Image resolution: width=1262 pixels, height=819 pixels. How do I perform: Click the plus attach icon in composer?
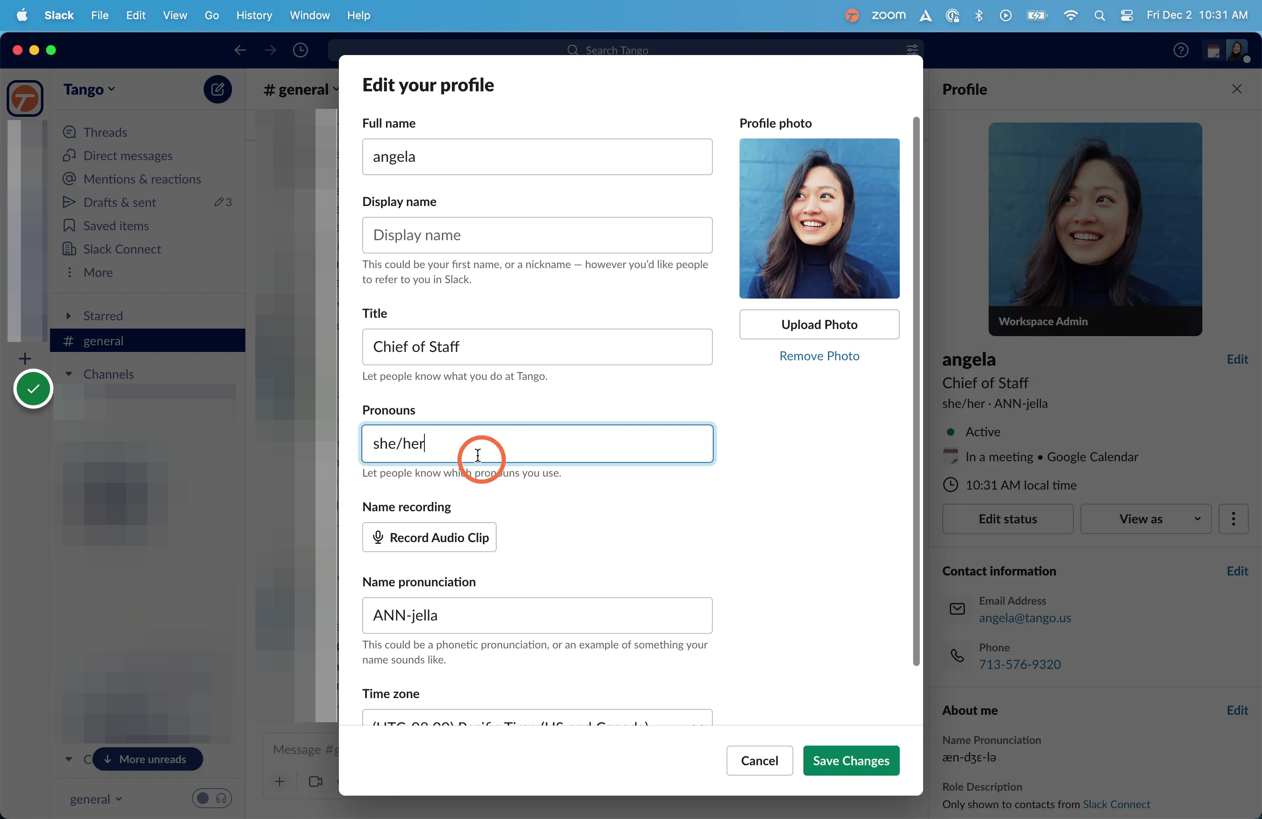(280, 781)
